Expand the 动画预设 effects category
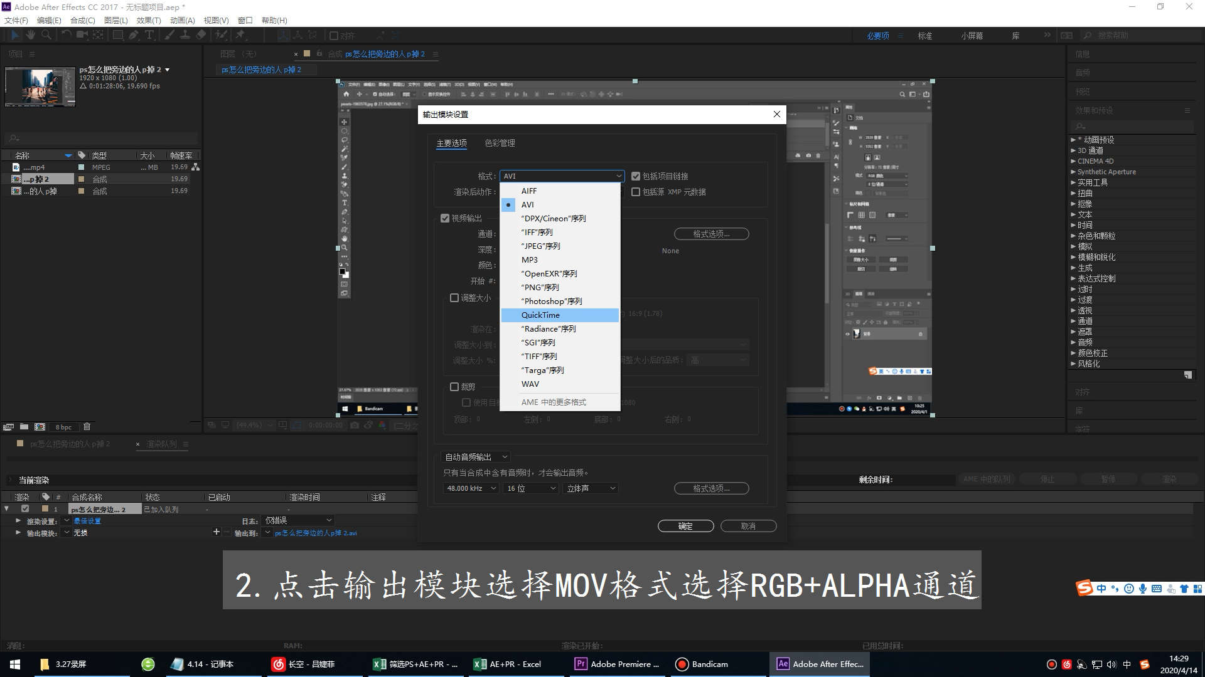This screenshot has height=677, width=1205. pos(1073,140)
